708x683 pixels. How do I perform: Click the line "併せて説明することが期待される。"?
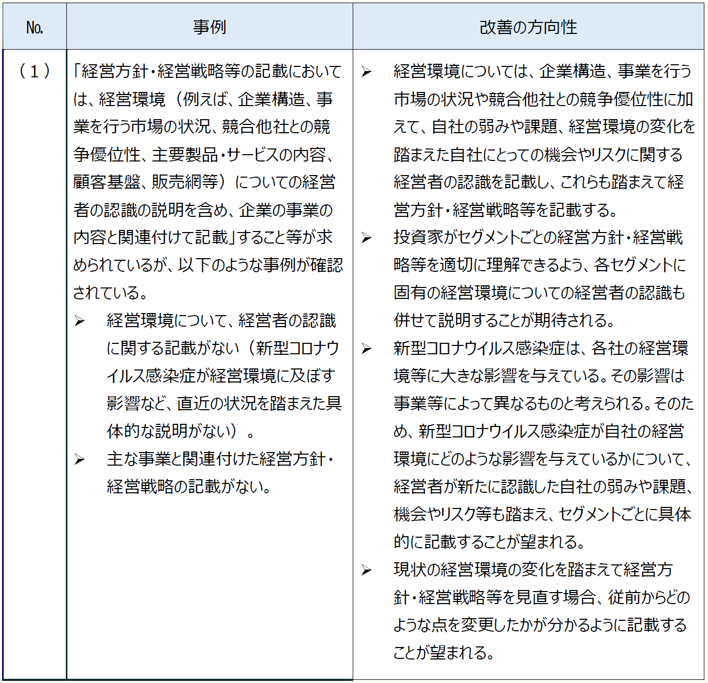pyautogui.click(x=504, y=321)
